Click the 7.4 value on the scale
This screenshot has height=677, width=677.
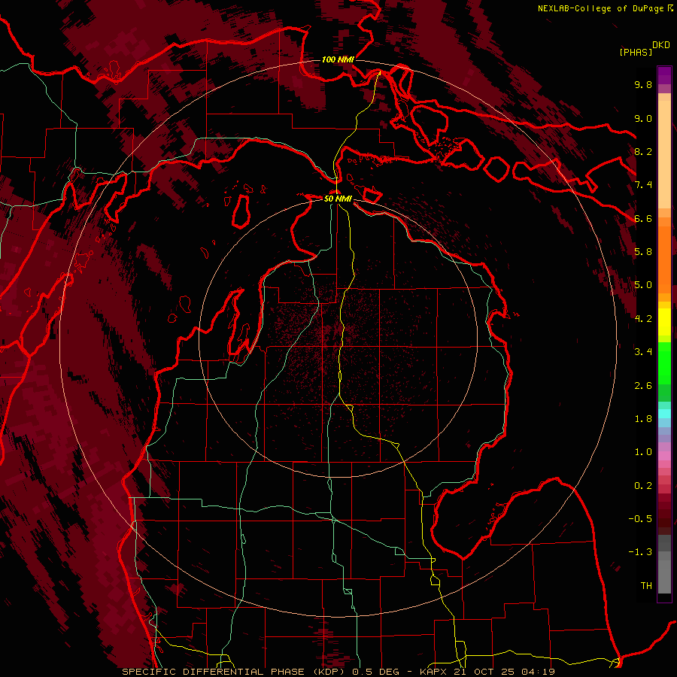[x=643, y=185]
